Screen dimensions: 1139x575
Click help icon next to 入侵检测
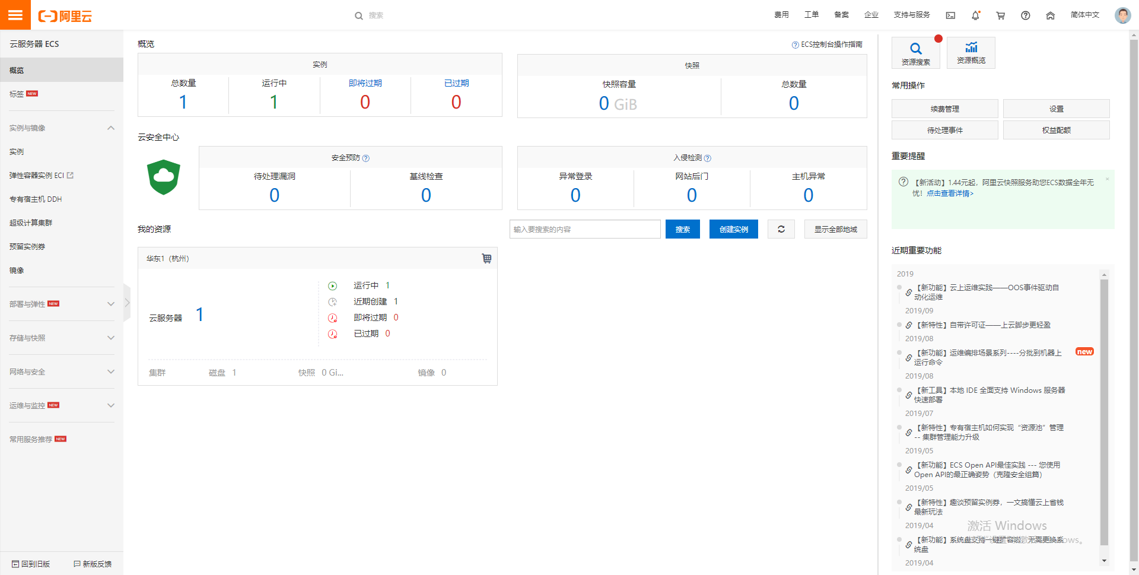(x=708, y=158)
